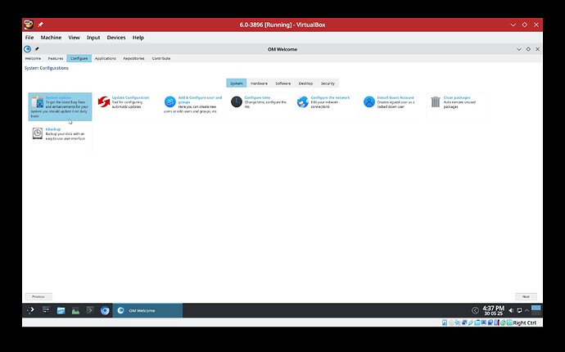This screenshot has width=565, height=352.
Task: Select the Desktop sub-tab
Action: 305,83
